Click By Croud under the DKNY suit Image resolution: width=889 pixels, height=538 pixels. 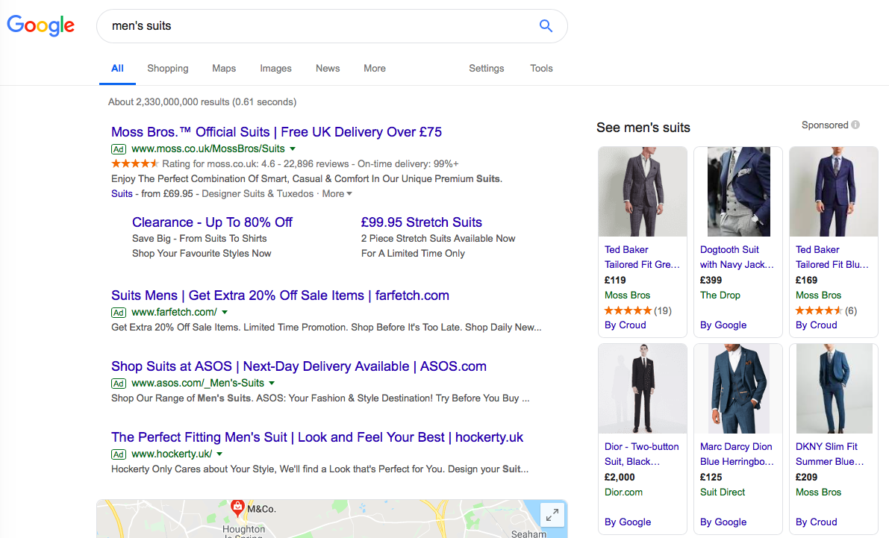[816, 522]
